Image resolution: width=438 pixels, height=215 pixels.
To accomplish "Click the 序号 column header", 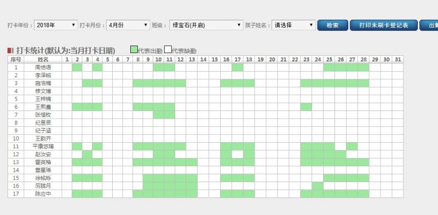I will [x=16, y=60].
